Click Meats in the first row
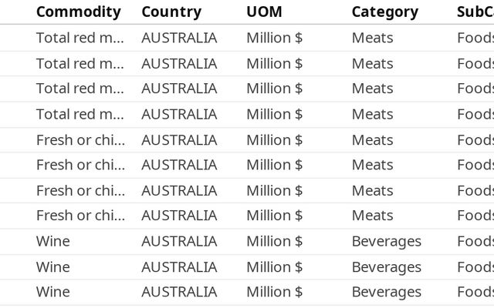 [x=372, y=38]
